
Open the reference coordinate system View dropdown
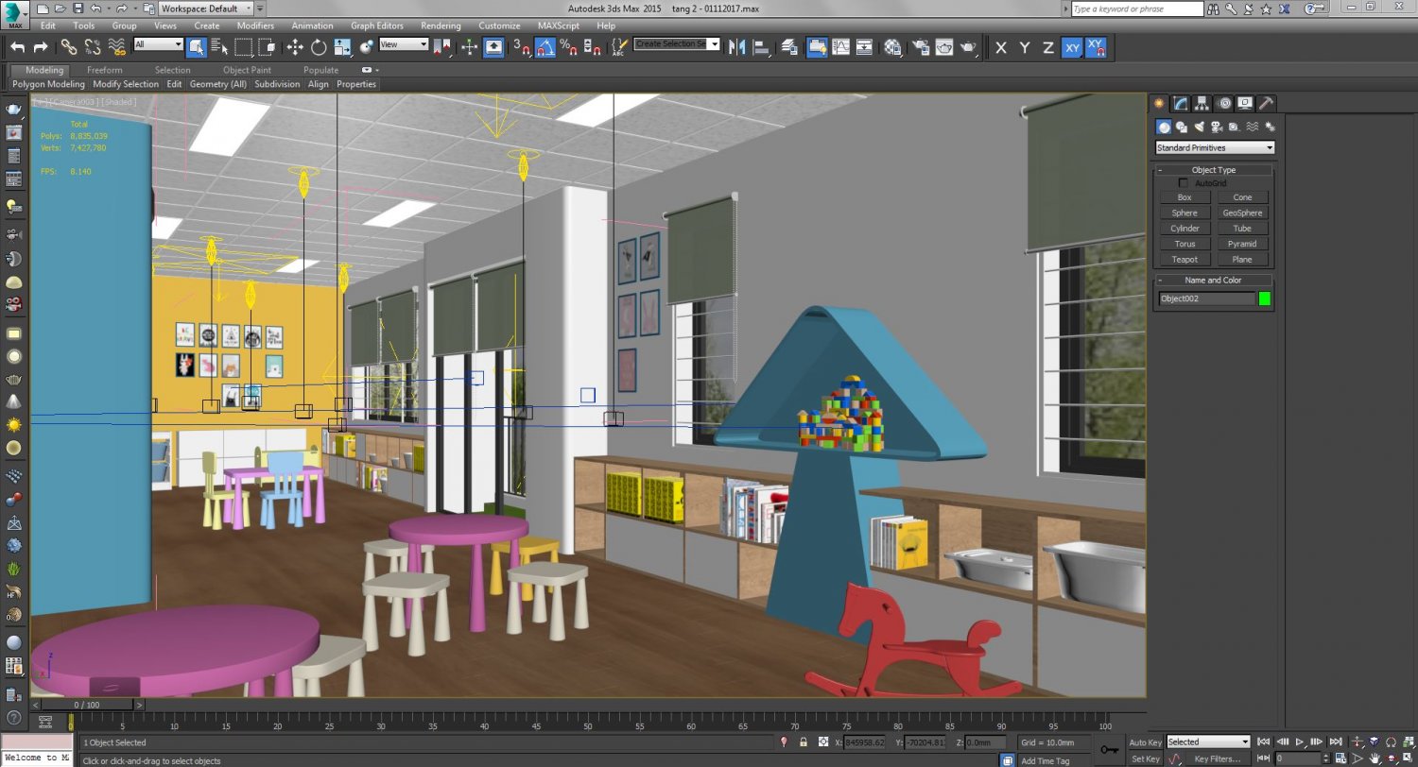click(x=404, y=44)
